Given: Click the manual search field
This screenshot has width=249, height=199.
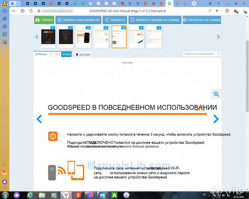Looking at the screenshot, I should point(200,54).
